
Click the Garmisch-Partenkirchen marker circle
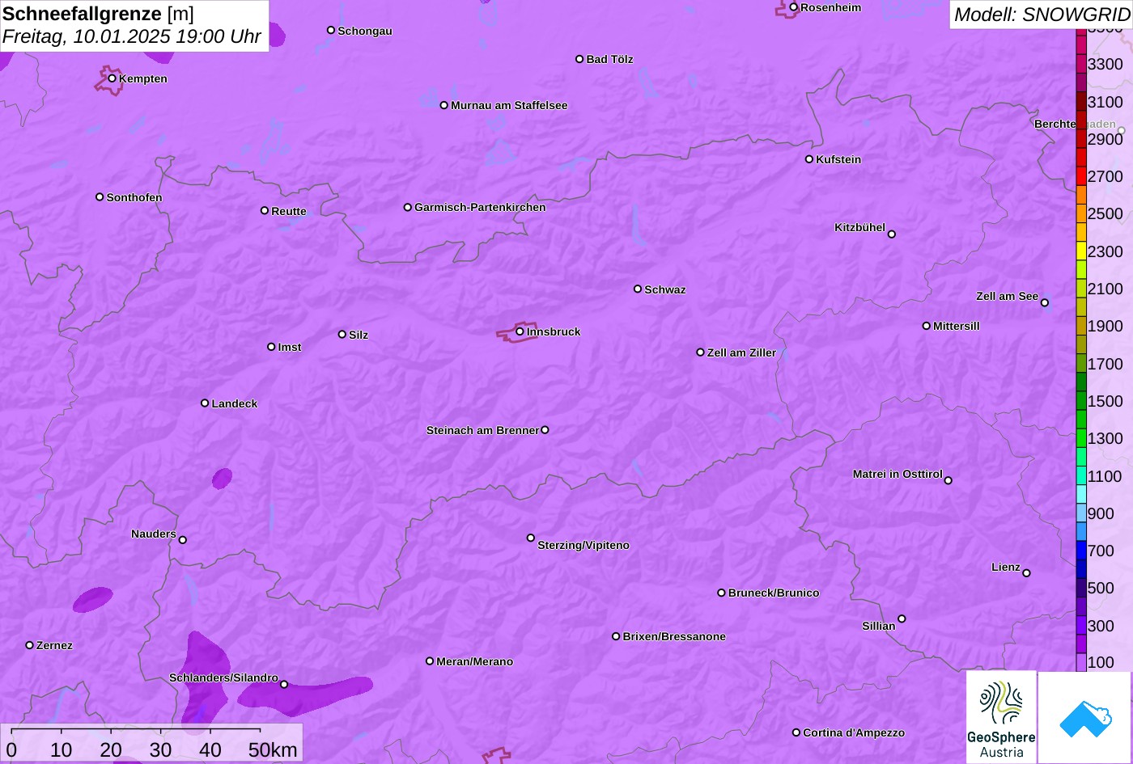tap(408, 207)
